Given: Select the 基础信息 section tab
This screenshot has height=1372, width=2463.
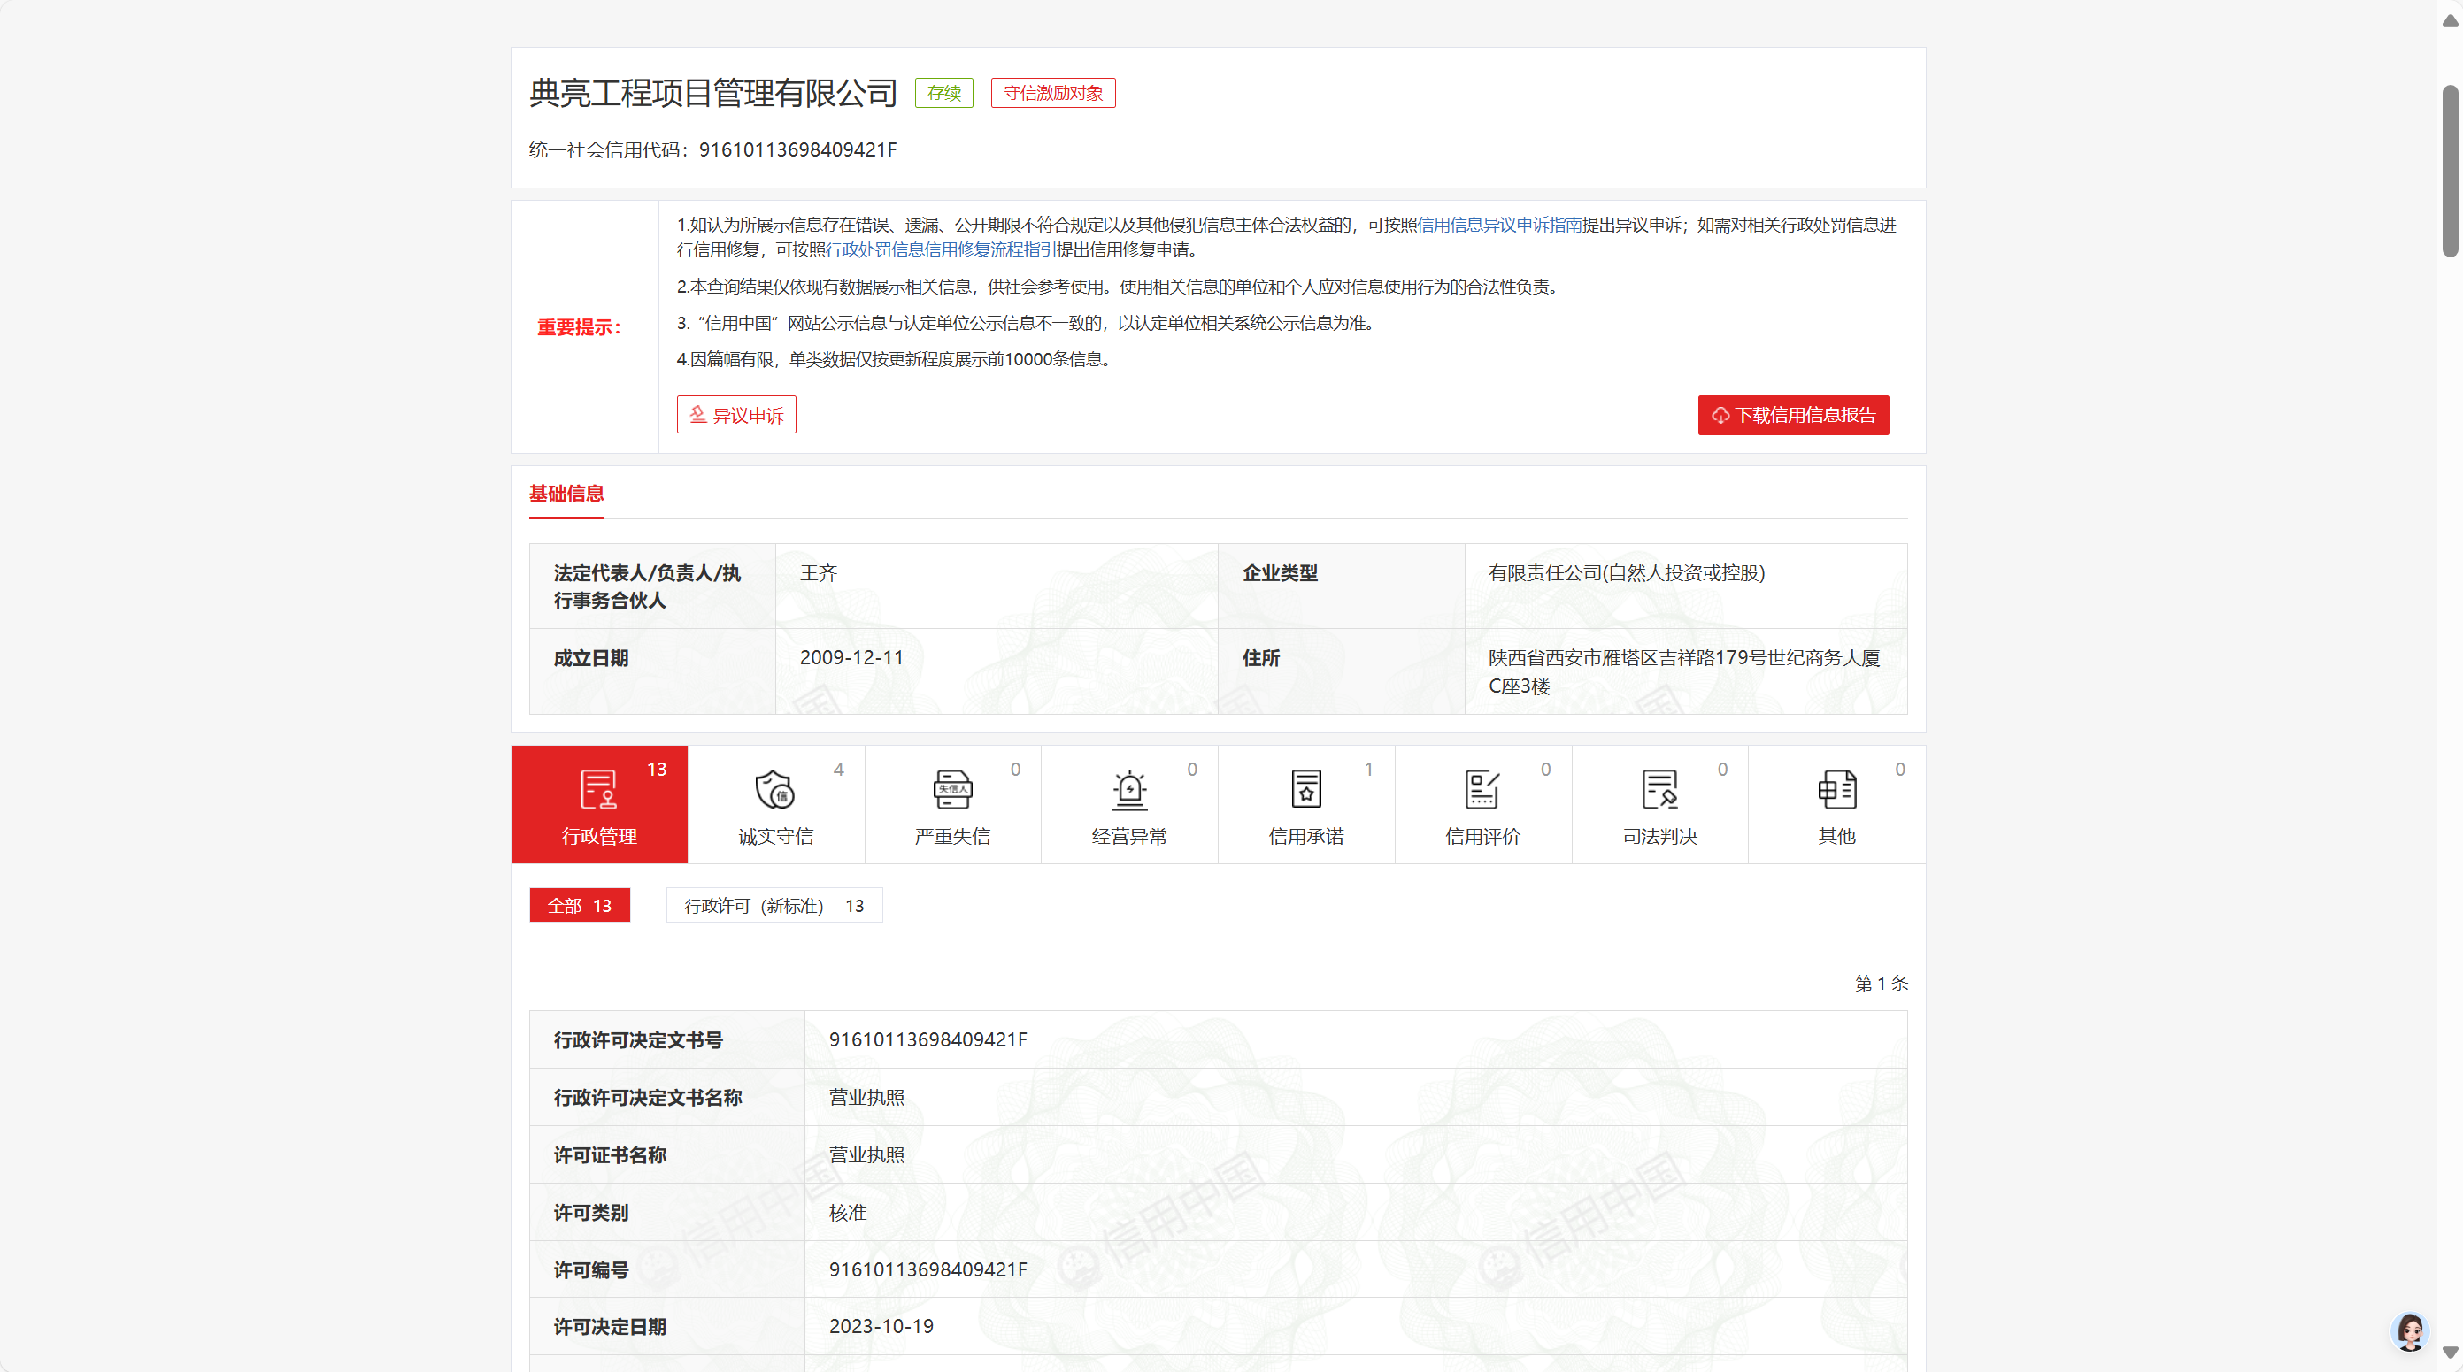Looking at the screenshot, I should [x=566, y=494].
